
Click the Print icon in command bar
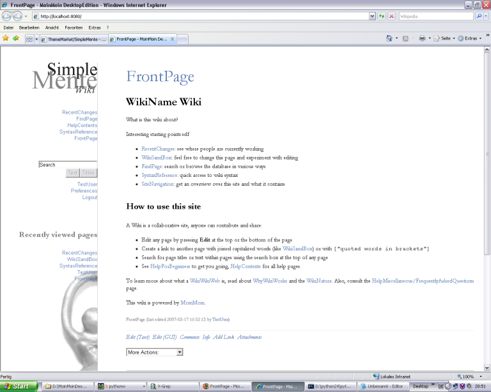point(422,38)
